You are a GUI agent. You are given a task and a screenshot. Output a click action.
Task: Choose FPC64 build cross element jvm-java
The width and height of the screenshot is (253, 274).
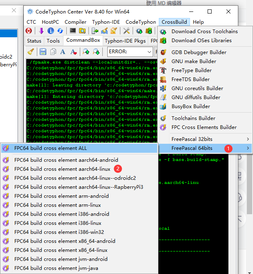pos(79,268)
